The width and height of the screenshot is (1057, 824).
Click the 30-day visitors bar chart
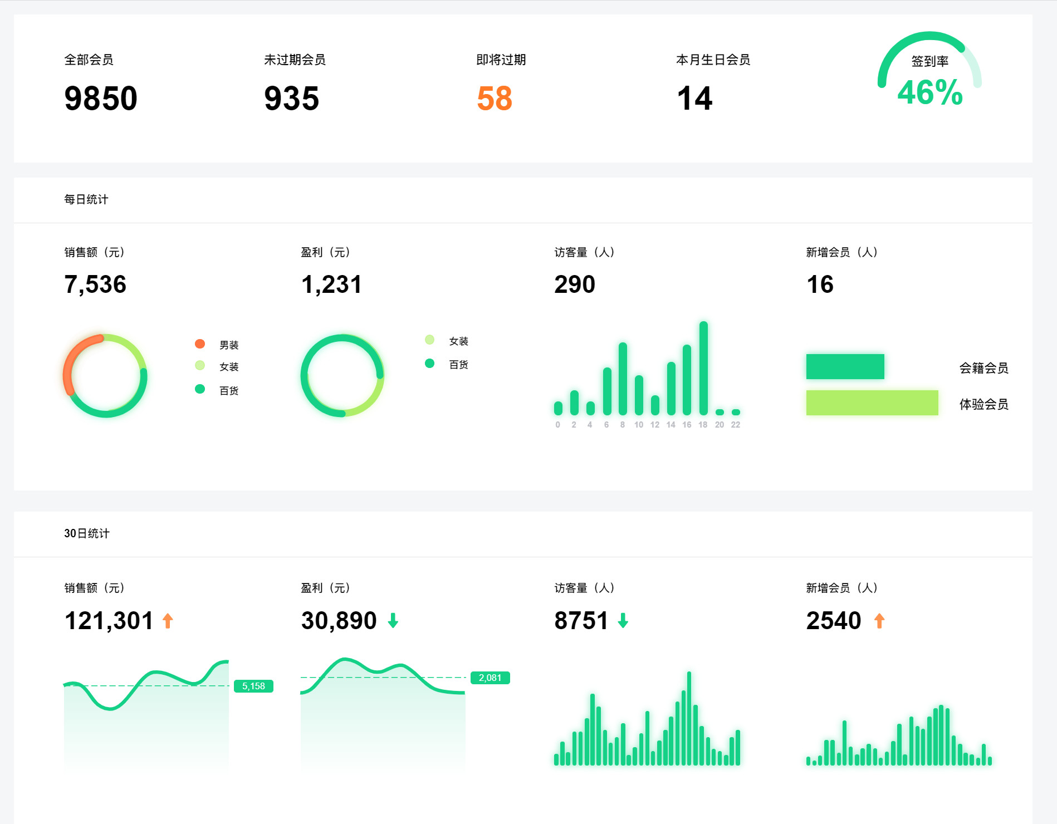[x=647, y=718]
